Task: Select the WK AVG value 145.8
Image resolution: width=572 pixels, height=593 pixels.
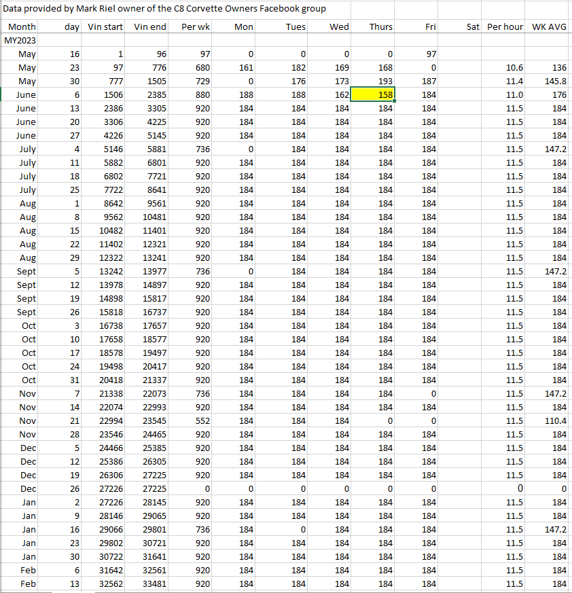Action: (554, 82)
